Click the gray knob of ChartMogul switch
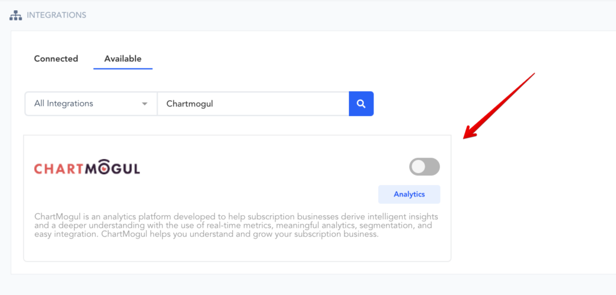 (x=418, y=167)
